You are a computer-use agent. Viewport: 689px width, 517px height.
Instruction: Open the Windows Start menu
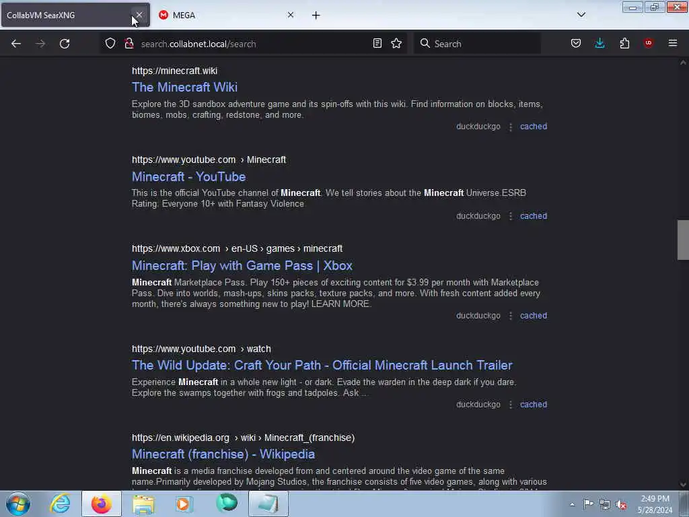tap(18, 504)
